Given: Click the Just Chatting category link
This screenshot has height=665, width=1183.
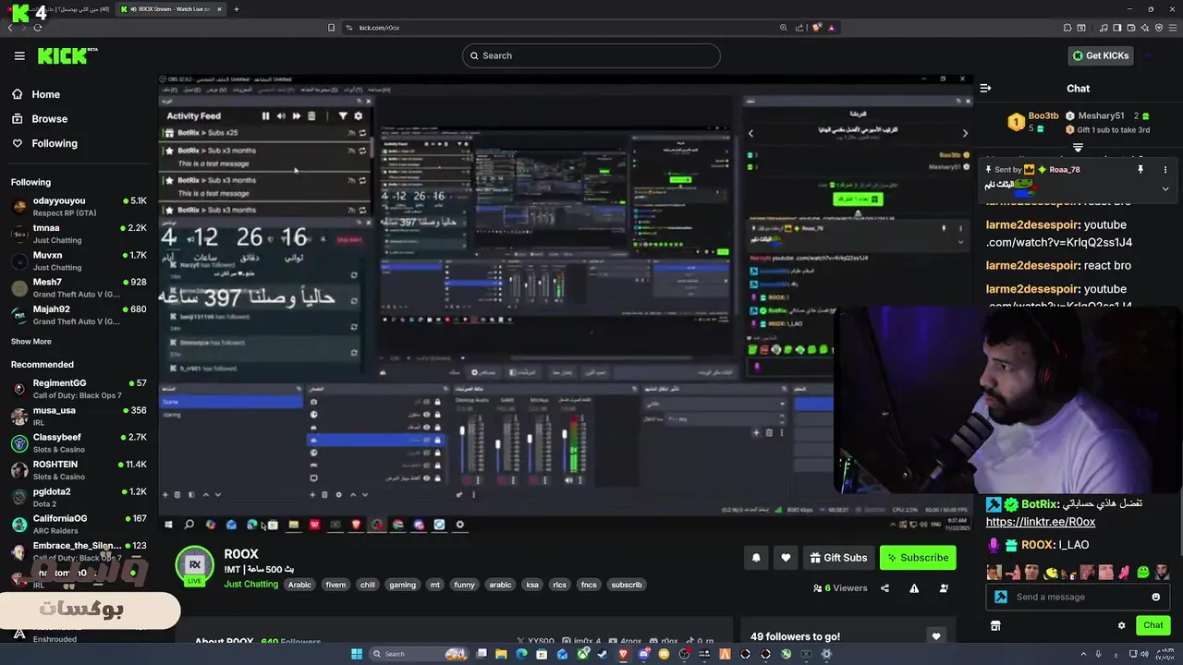Looking at the screenshot, I should pos(251,585).
